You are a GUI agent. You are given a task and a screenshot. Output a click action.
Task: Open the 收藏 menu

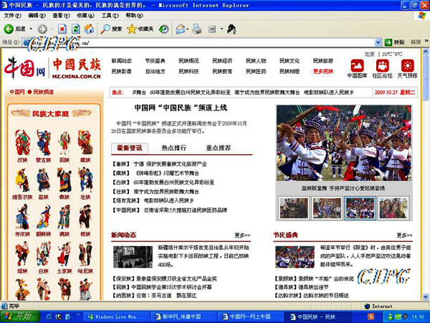(85, 16)
